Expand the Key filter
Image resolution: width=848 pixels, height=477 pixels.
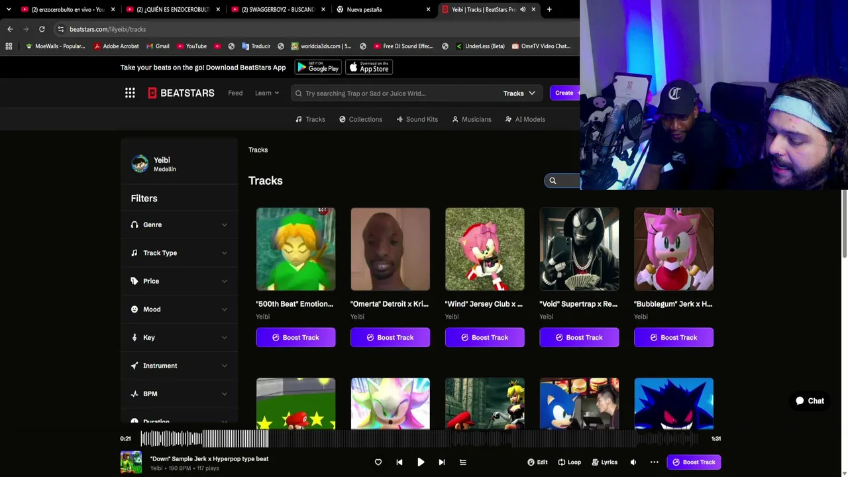pyautogui.click(x=179, y=337)
